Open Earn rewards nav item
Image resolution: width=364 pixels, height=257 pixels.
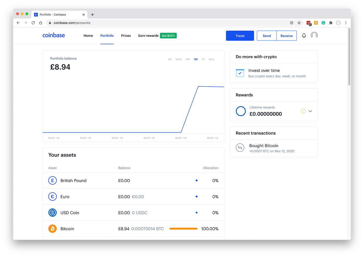click(148, 36)
